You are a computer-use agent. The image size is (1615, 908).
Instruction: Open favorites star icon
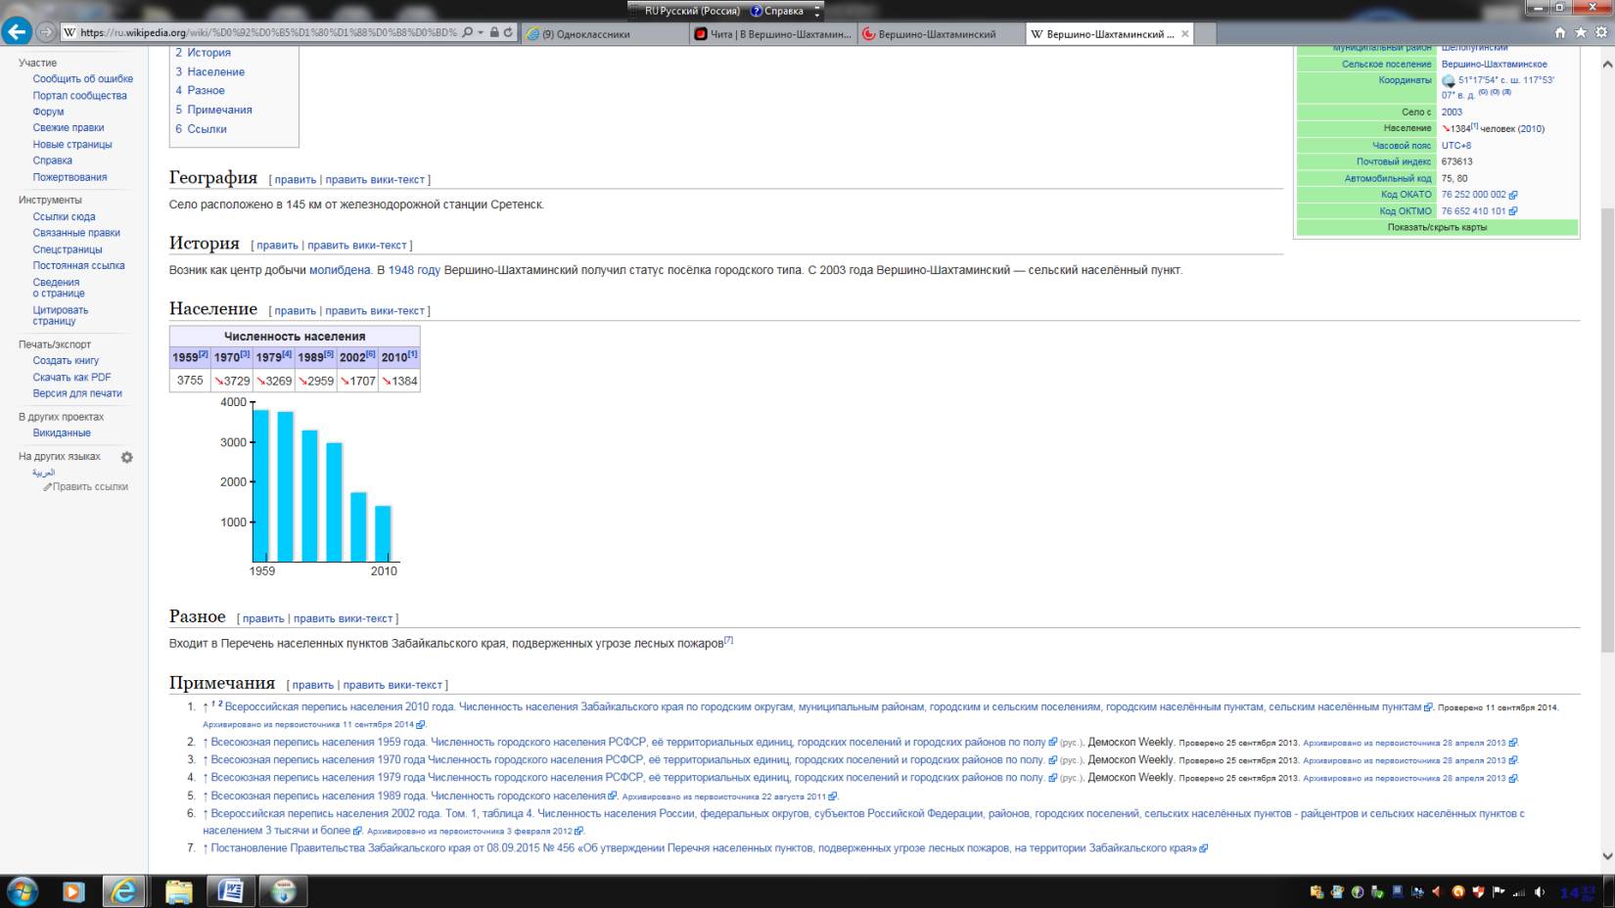click(1582, 32)
